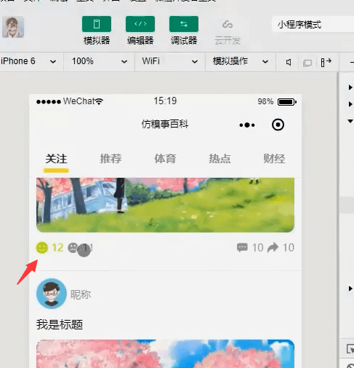Open the iPhone 6 device dropdown
Image resolution: width=354 pixels, height=368 pixels.
[28, 61]
